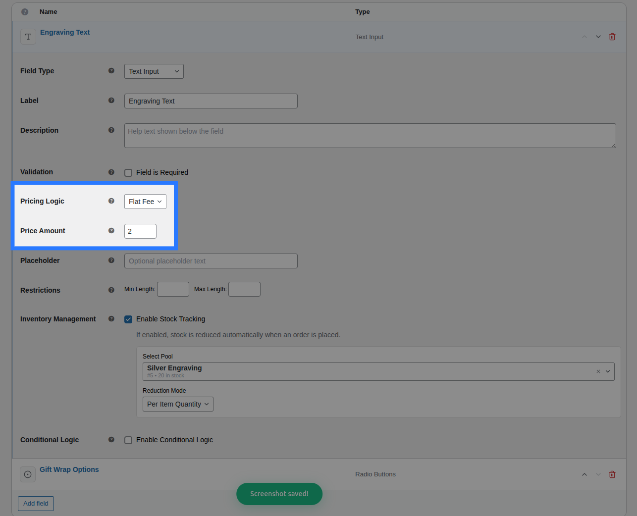637x516 pixels.
Task: Open the Engraving Text field title
Action: pos(65,32)
